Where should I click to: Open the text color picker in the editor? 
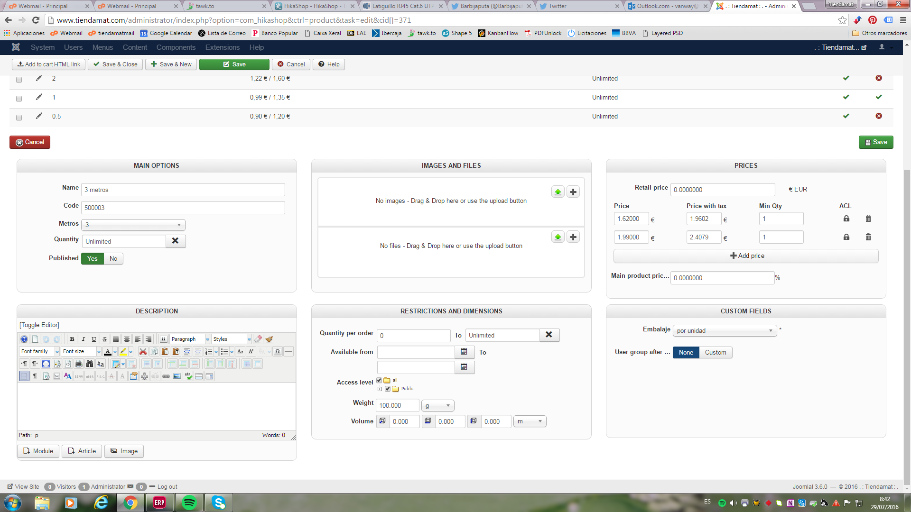click(x=115, y=351)
